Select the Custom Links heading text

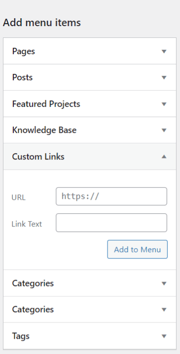(x=38, y=157)
